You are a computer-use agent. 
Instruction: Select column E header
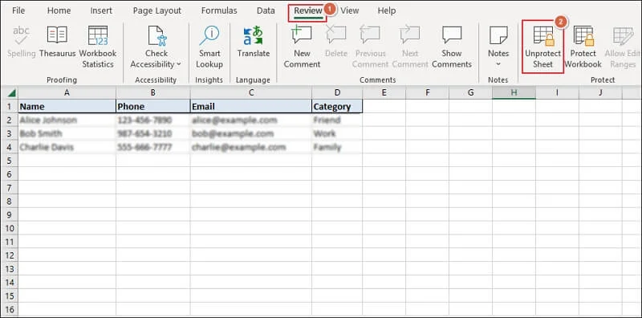[x=384, y=93]
